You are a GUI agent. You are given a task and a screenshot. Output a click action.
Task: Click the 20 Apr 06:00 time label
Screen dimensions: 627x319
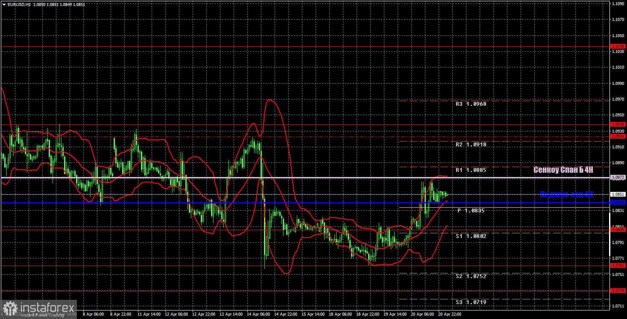[x=422, y=314]
